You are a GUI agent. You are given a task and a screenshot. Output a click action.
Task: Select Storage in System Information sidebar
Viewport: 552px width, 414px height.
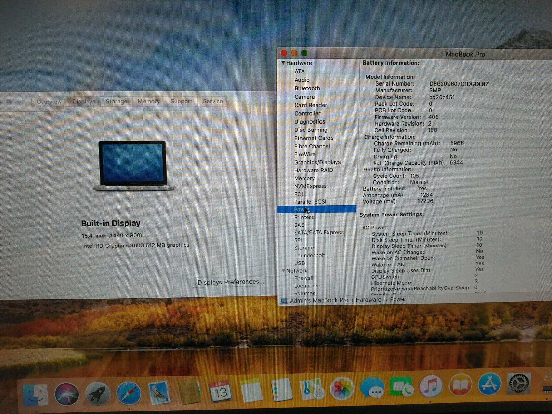point(304,248)
